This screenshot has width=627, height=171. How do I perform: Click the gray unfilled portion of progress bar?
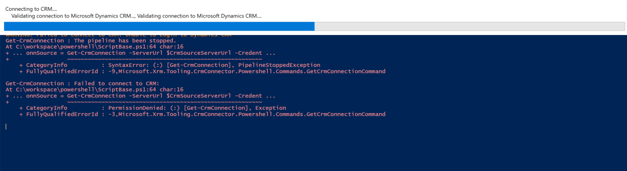pos(468,26)
